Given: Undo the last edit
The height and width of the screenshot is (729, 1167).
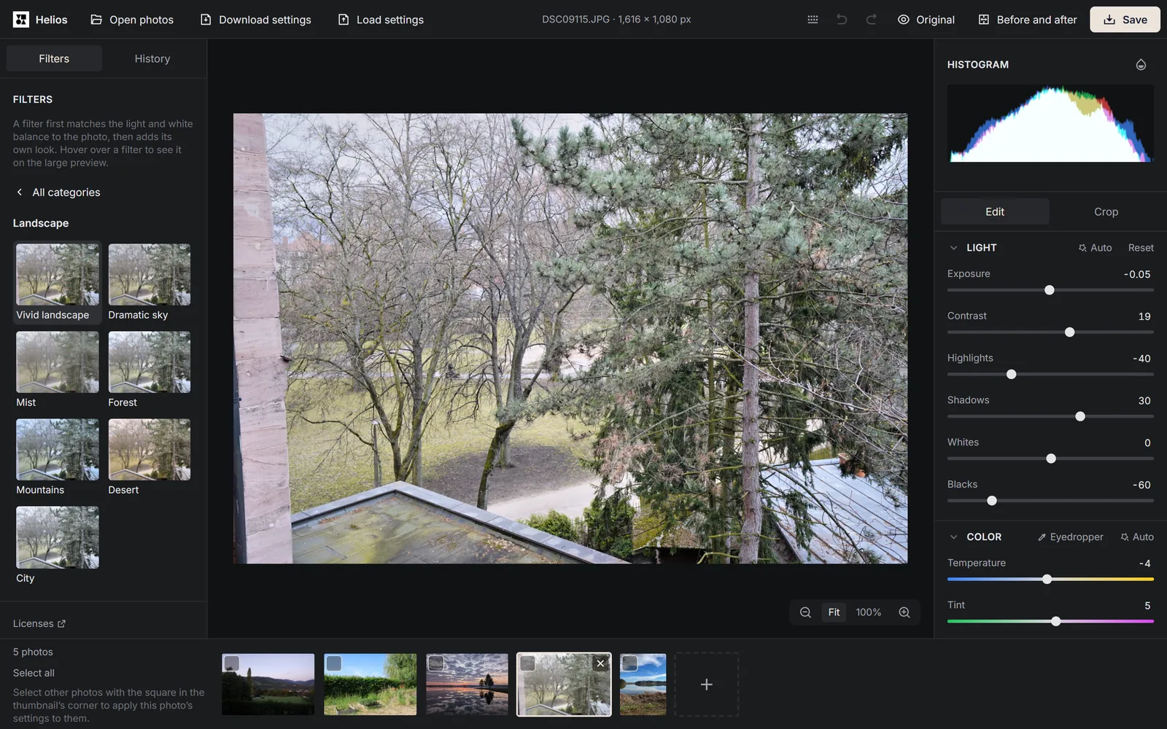Looking at the screenshot, I should click(842, 20).
